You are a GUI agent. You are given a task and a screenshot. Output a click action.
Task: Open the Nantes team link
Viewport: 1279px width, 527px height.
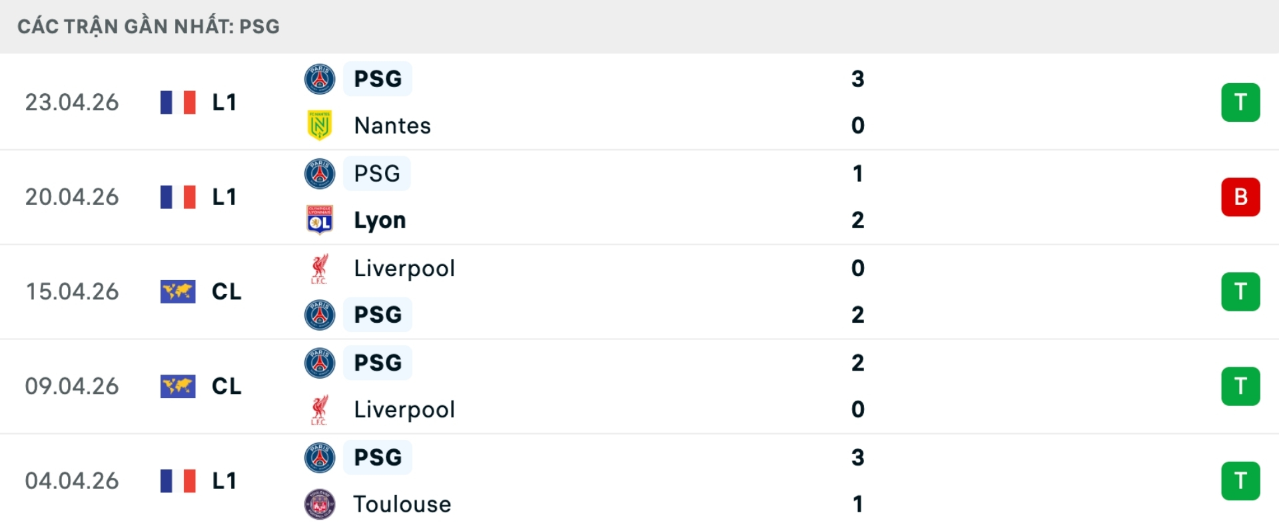coord(392,126)
